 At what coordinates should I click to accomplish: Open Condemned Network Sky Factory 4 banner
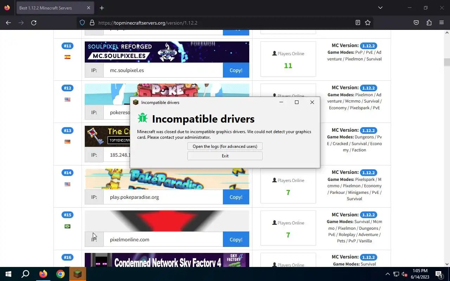[x=167, y=260]
